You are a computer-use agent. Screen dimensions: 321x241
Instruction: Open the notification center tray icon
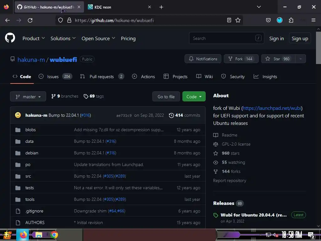(x=311, y=235)
